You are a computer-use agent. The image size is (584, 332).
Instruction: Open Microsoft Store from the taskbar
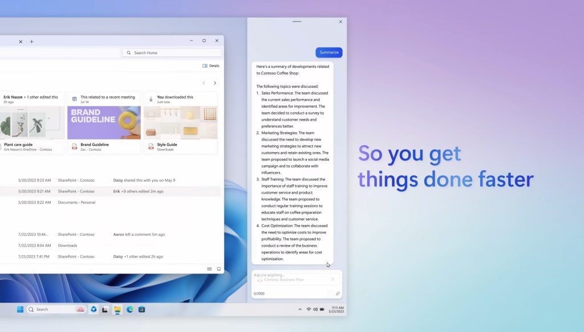pyautogui.click(x=141, y=309)
